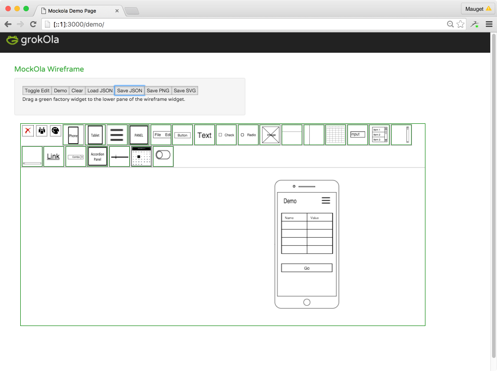Viewport: 497px width, 371px height.
Task: Select the vertical split pane widget
Action: tap(314, 135)
